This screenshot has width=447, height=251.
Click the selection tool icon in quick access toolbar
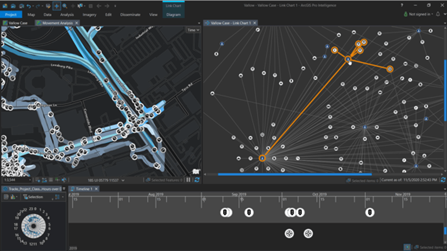(x=80, y=6)
